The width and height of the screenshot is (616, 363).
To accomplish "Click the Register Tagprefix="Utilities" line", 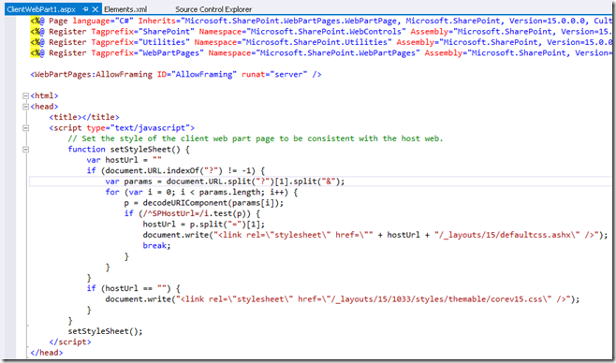I will (321, 42).
